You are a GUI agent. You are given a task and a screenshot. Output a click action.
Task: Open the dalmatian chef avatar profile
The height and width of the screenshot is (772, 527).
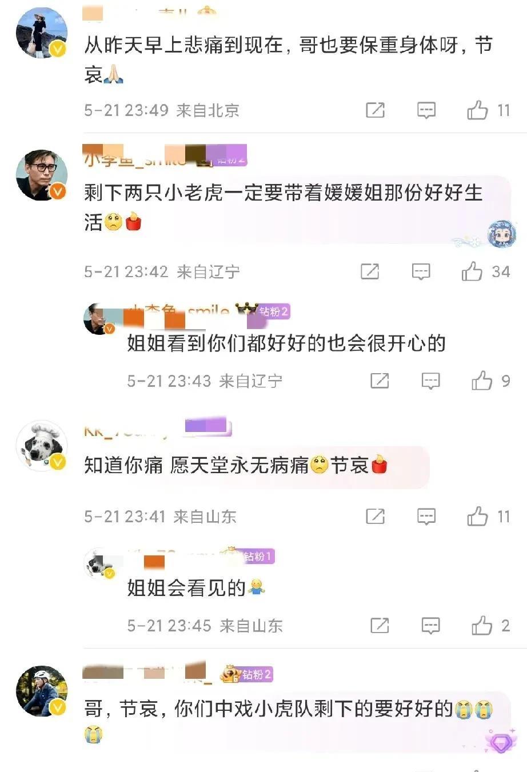41,446
